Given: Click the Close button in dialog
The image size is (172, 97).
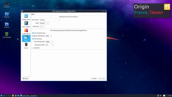Looking at the screenshot, I should pyautogui.click(x=94, y=78).
